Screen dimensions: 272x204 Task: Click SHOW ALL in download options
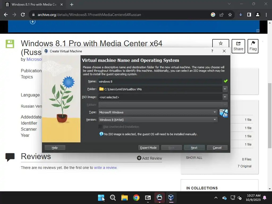[194, 158]
